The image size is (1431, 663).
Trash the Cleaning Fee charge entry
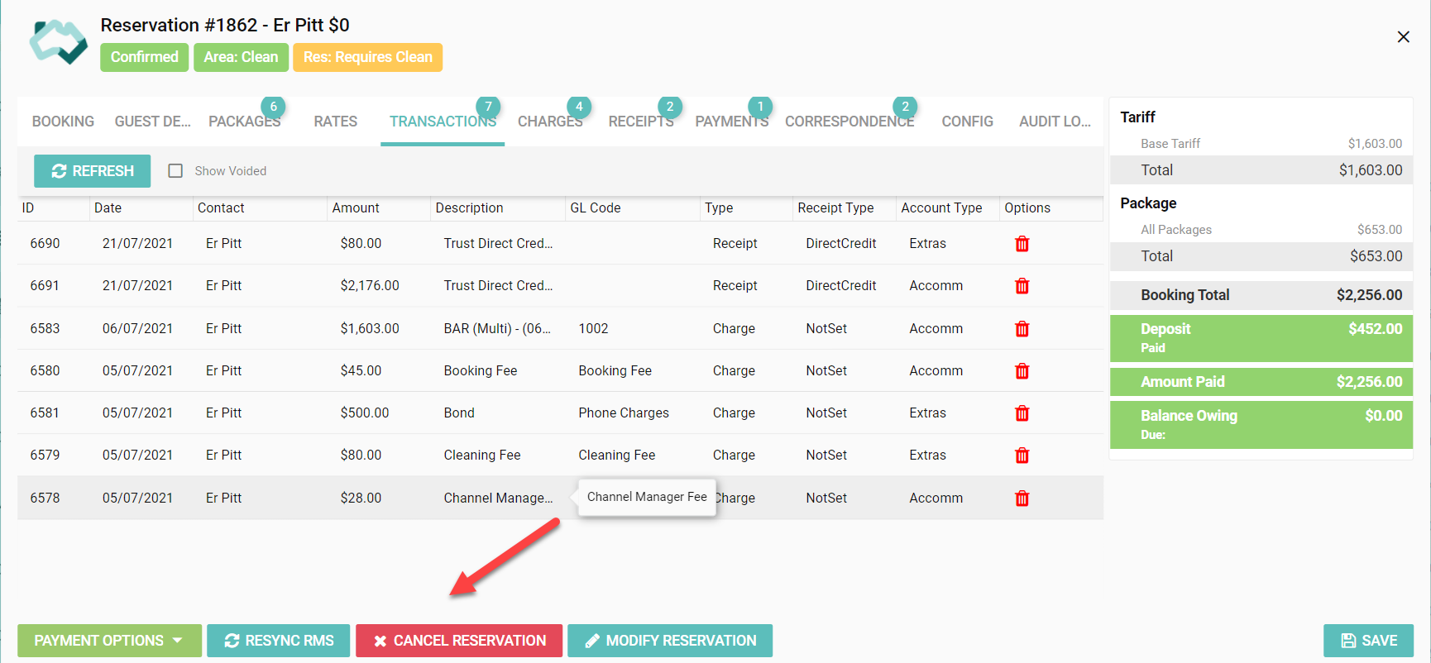(x=1022, y=456)
